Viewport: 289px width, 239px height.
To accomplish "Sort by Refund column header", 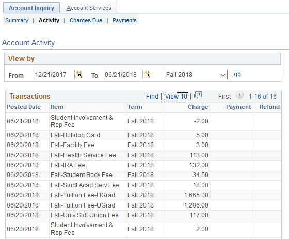I will (269, 107).
